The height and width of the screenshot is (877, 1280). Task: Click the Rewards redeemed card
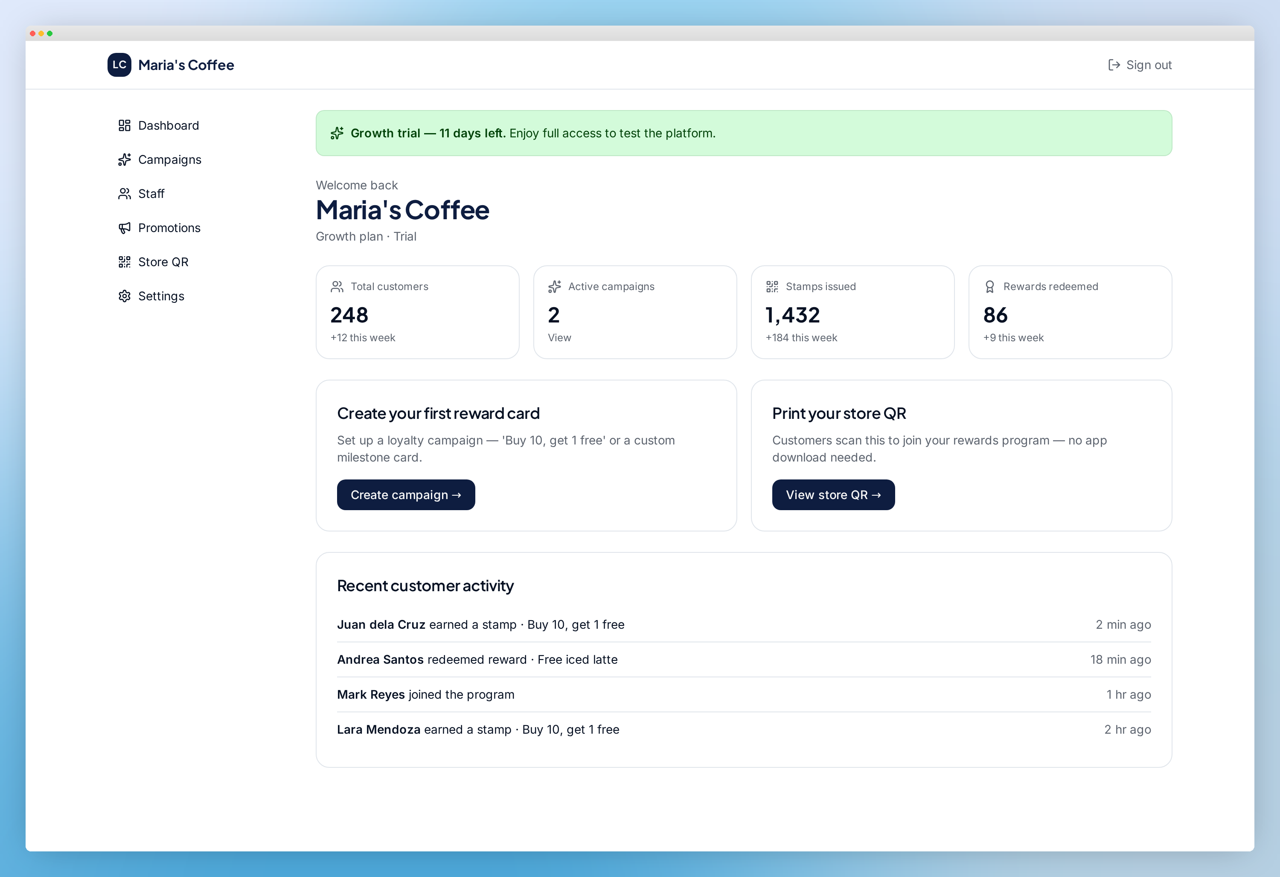[1070, 313]
